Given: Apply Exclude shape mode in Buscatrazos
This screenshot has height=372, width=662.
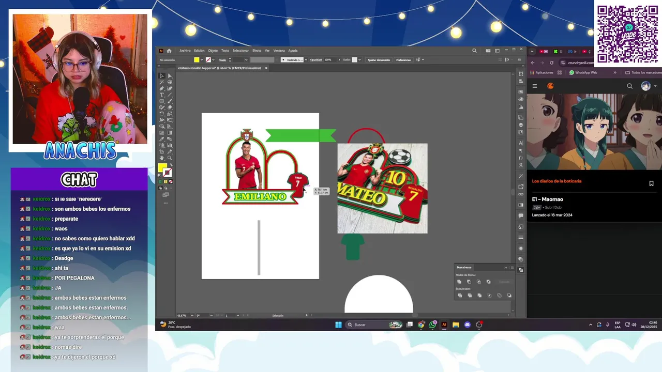Looking at the screenshot, I should (489, 282).
